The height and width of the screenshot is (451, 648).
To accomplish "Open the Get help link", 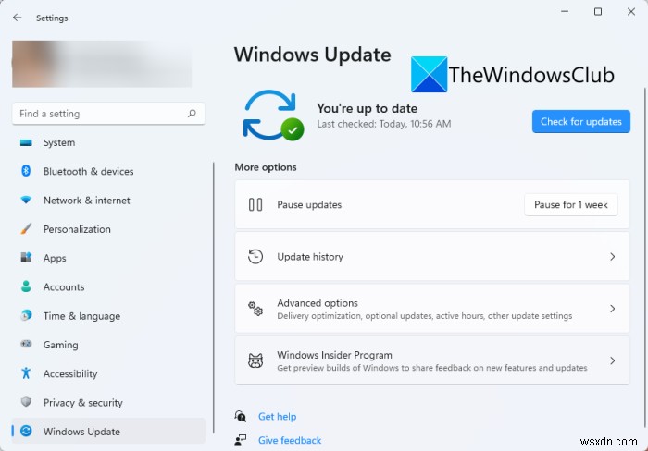I will tap(277, 416).
